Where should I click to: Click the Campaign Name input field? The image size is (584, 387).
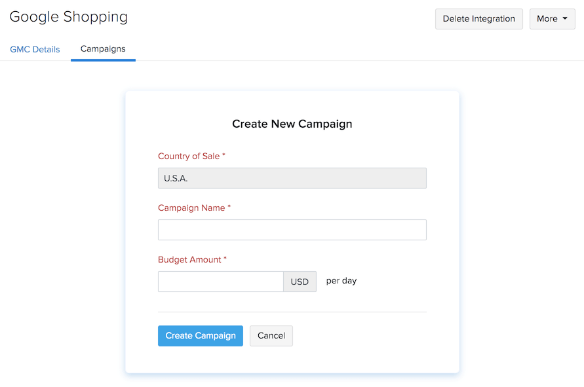click(292, 230)
